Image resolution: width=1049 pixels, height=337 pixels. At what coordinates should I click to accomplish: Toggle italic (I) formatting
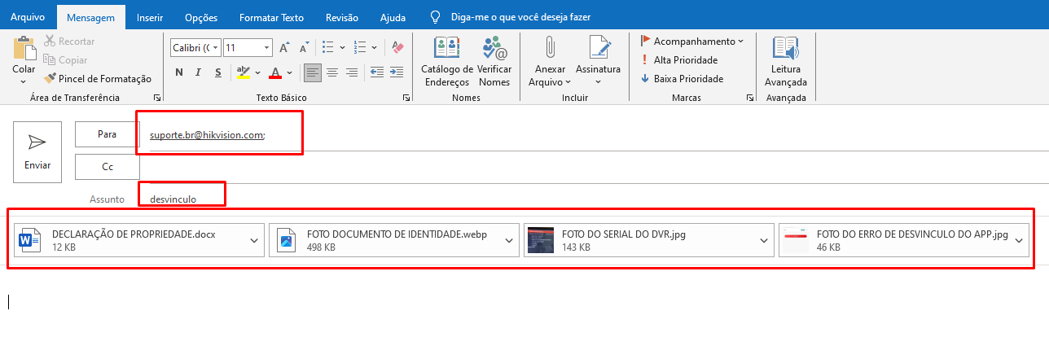[199, 73]
